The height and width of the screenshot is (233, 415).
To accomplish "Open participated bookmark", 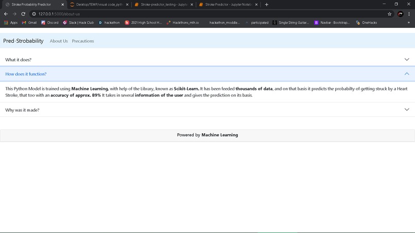I will click(x=257, y=23).
